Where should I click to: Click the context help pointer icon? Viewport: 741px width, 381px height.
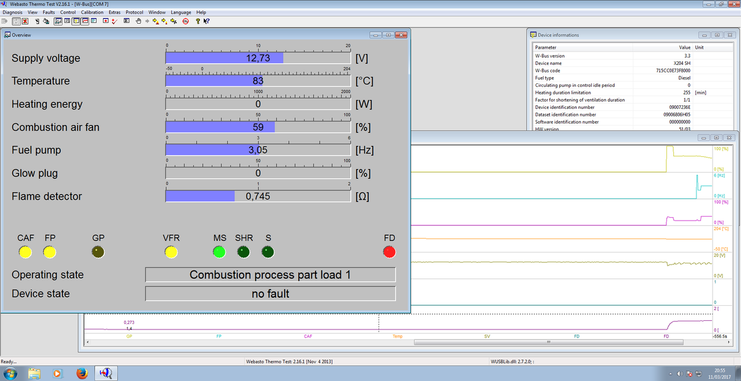coord(207,21)
